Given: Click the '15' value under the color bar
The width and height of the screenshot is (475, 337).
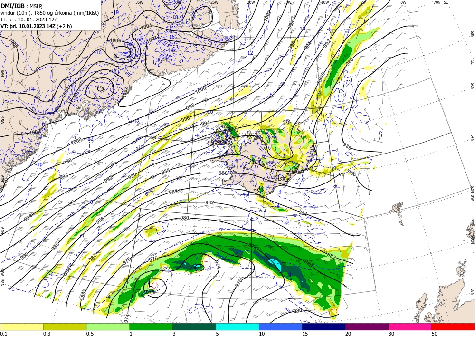Looking at the screenshot, I should click(305, 334).
